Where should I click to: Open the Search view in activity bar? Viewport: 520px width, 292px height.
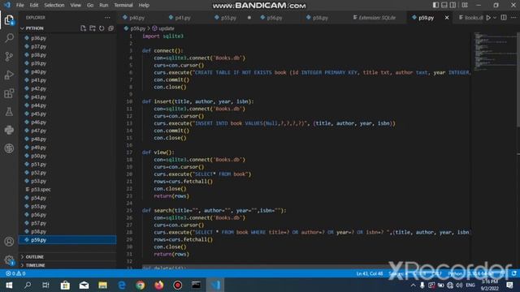point(9,38)
